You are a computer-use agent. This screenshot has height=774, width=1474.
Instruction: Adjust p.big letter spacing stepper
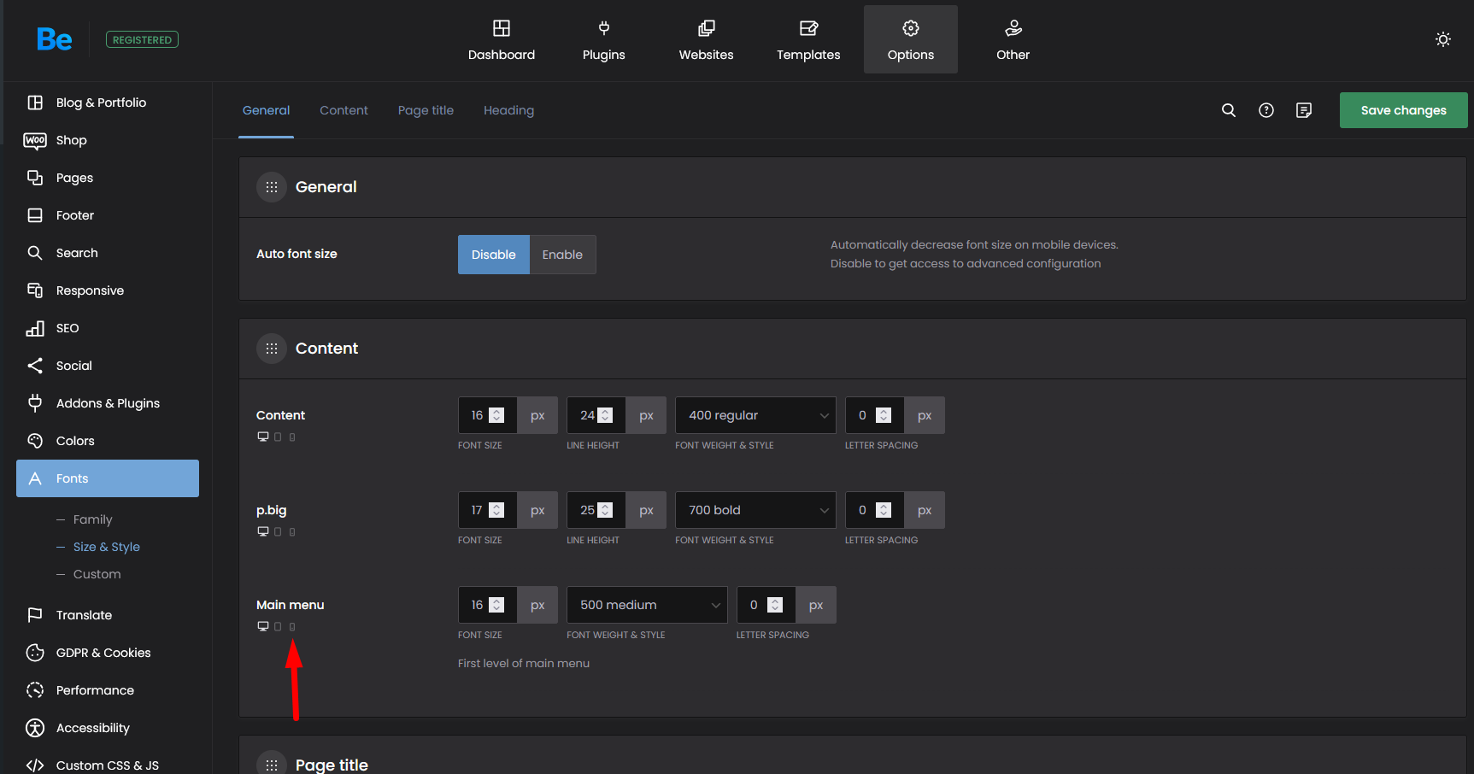click(x=884, y=510)
